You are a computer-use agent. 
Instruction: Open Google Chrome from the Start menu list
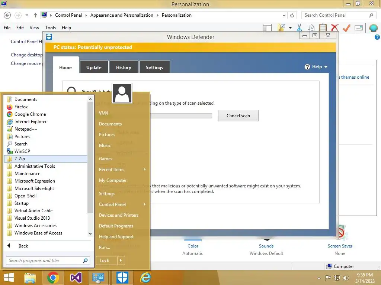point(46,114)
